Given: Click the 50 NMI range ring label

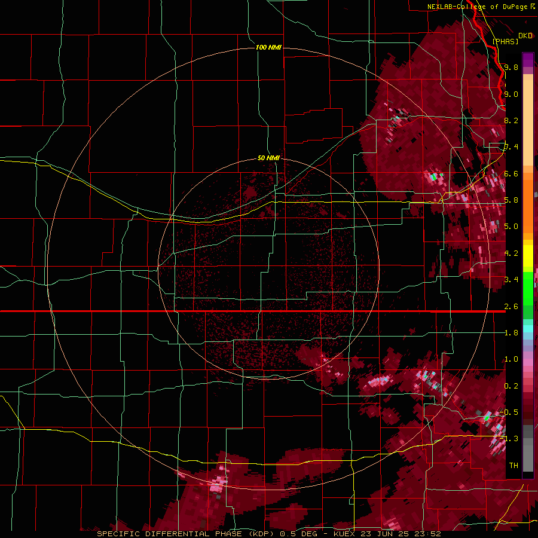Looking at the screenshot, I should click(x=268, y=158).
